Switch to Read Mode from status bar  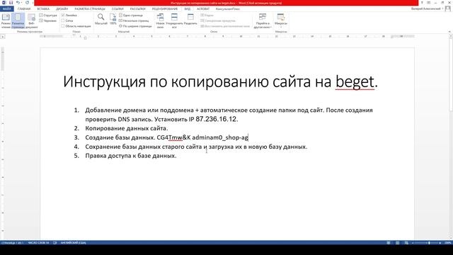click(389, 243)
